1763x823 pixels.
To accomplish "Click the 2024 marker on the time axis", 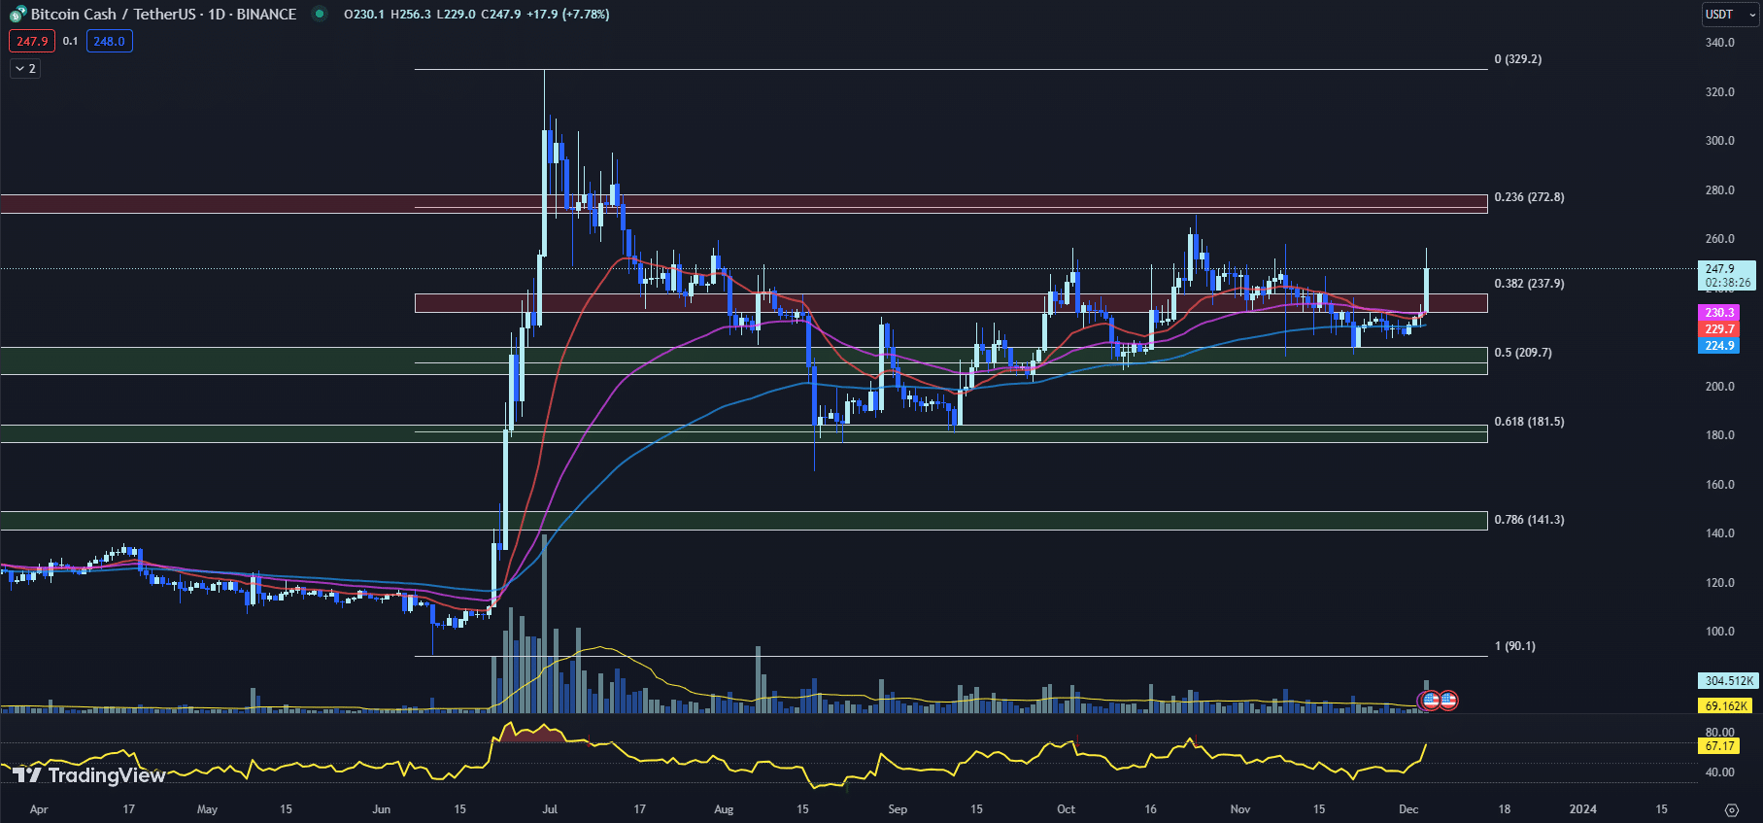I will pos(1582,809).
